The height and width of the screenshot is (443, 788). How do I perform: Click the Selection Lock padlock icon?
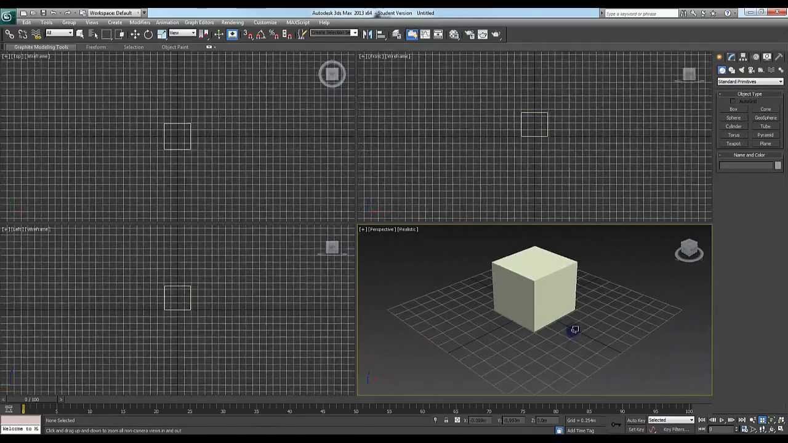(x=446, y=420)
